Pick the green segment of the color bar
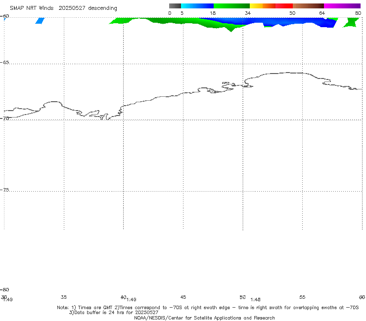The width and height of the screenshot is (366, 321). (231, 6)
